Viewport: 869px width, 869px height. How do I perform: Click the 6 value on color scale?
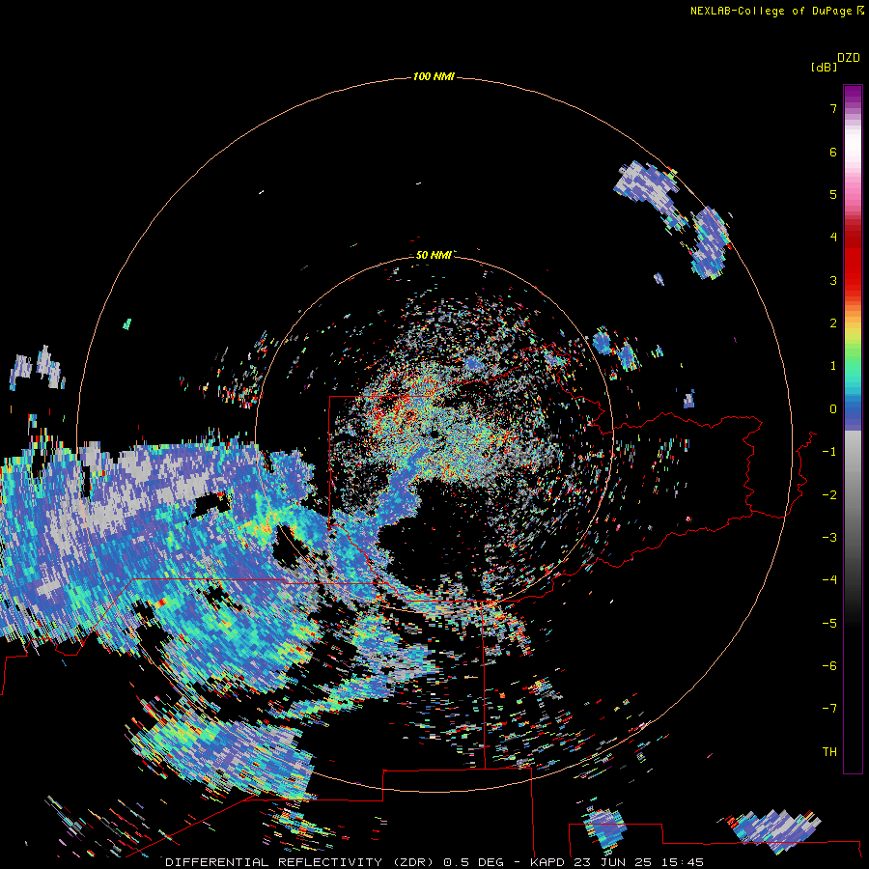833,152
